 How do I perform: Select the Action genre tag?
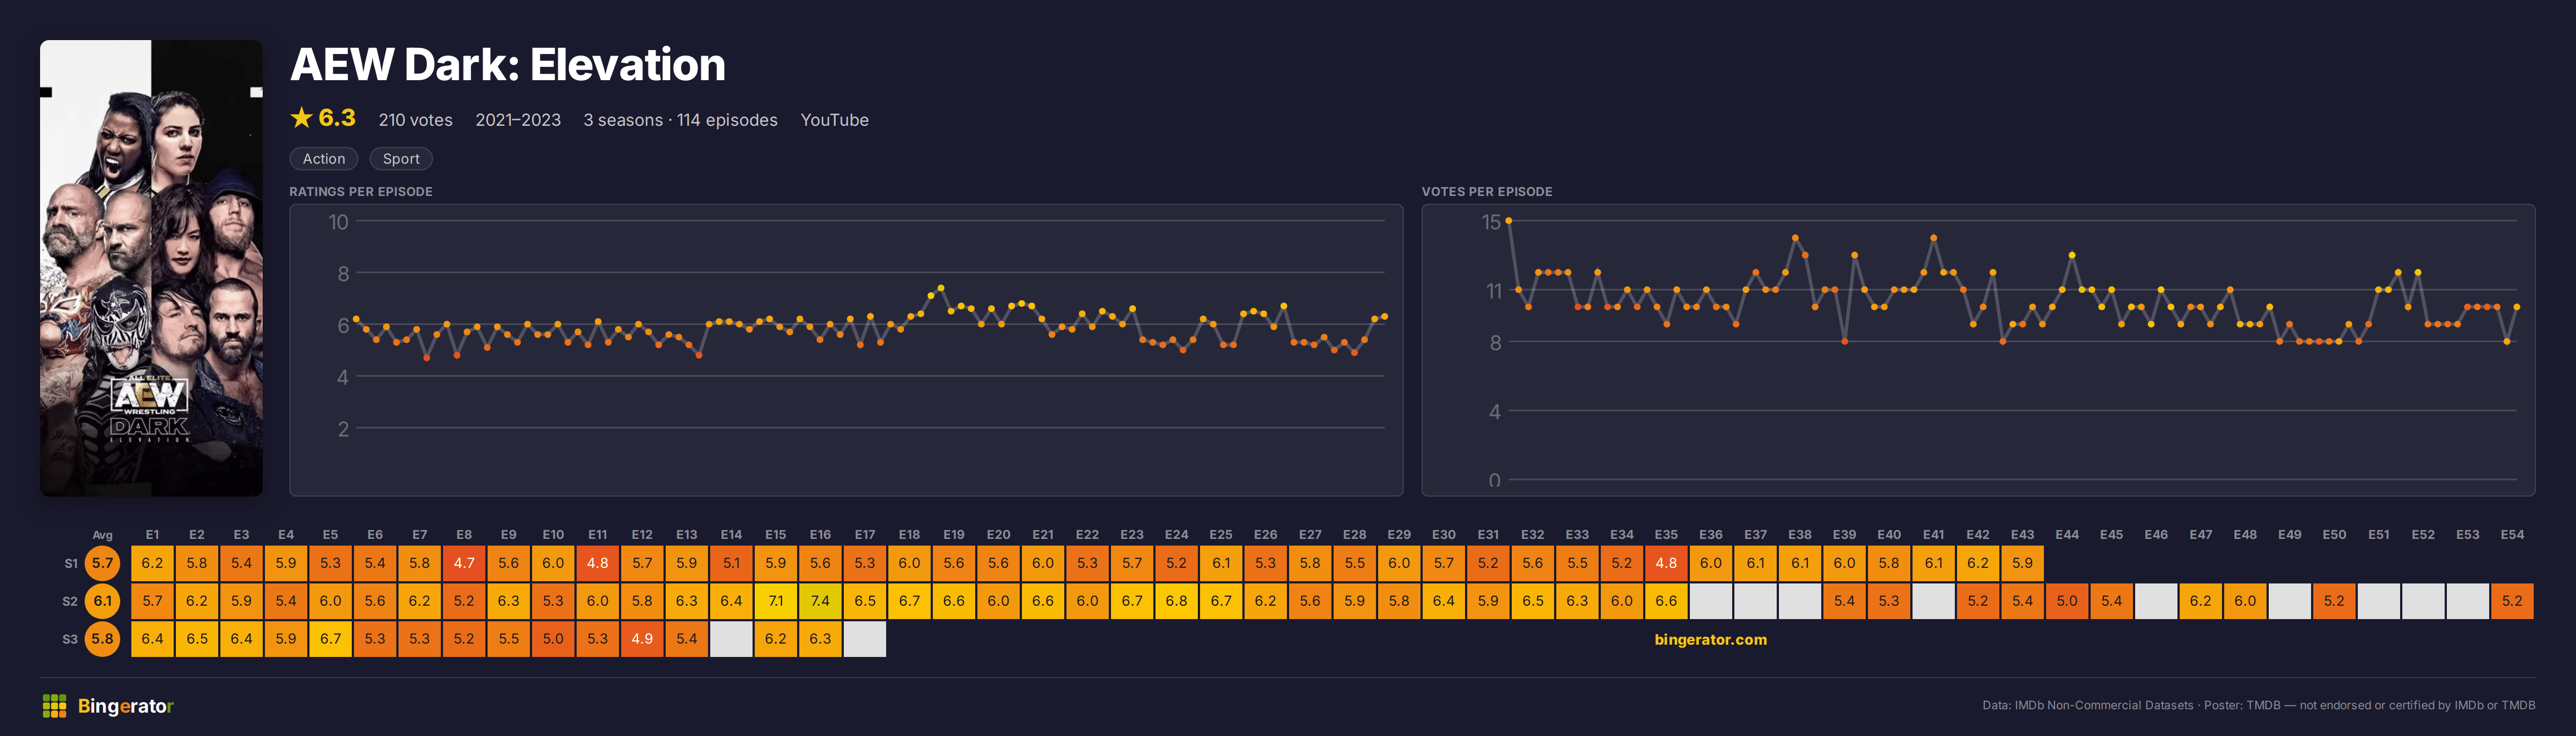tap(324, 159)
